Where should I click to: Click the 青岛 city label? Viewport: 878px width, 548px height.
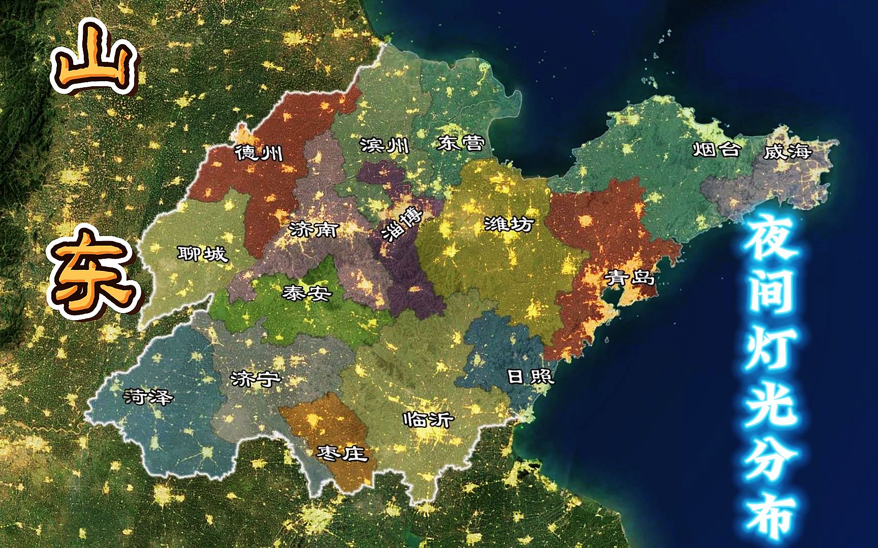click(630, 278)
